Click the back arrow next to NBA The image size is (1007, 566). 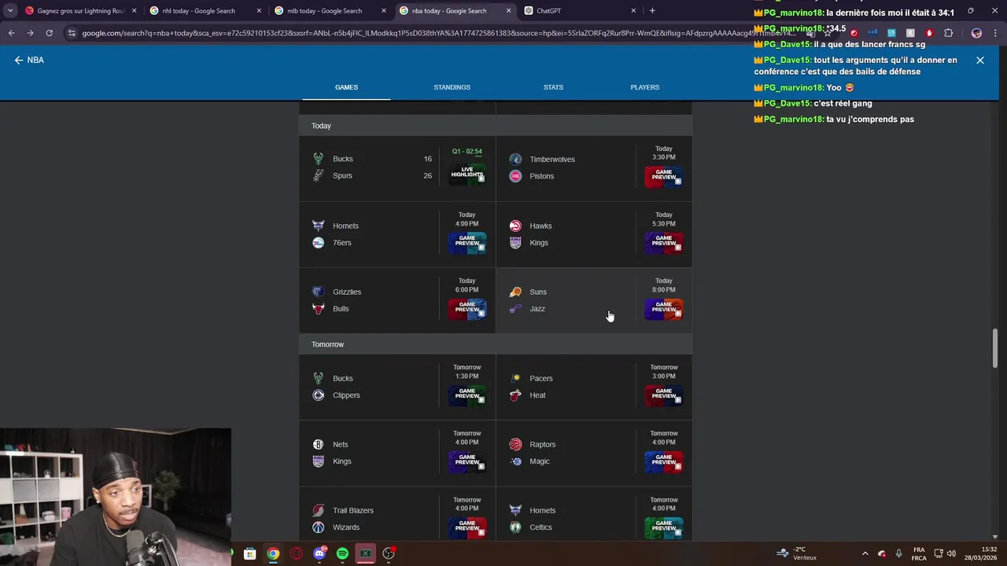point(19,60)
